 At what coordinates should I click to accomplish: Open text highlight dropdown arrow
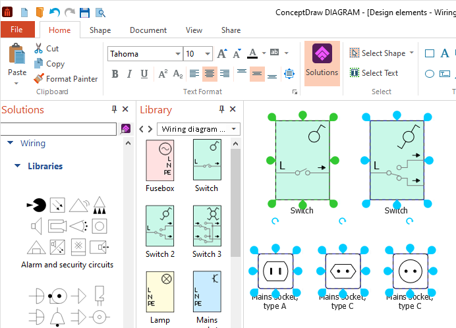(x=287, y=53)
